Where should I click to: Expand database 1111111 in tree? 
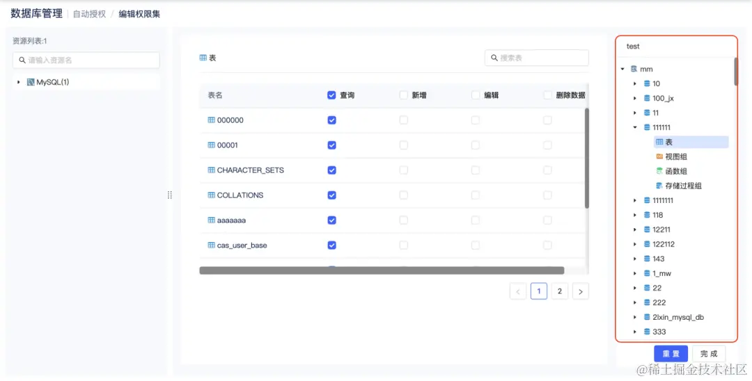pos(635,200)
